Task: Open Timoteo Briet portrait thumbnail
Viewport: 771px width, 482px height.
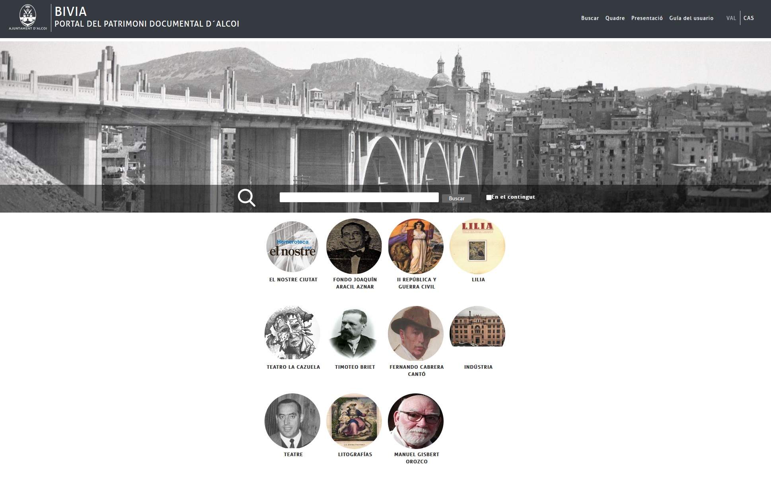Action: 354,333
